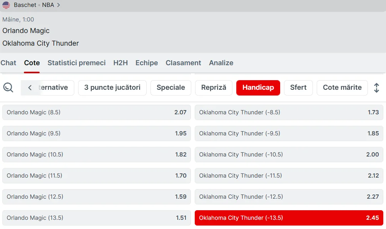Deselect Oklahoma City Thunder (-13.5) odds
Screen dimensions: 386x229
coord(289,218)
